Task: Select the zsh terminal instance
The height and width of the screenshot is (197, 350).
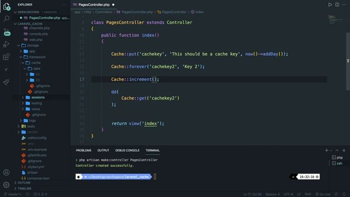Action: pyautogui.click(x=337, y=163)
